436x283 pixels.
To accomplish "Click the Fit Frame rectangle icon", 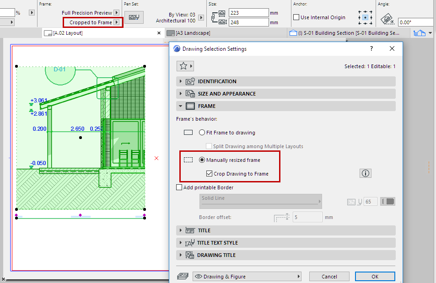I will (188, 133).
